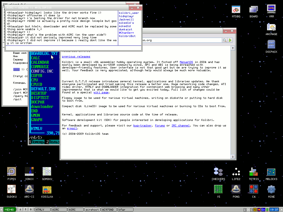This screenshot has width=283, height=212.
Task: Switch to the HTMLV taskbar button
Action: (42, 210)
